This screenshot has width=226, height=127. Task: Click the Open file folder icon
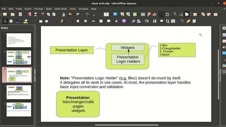pos(13,14)
